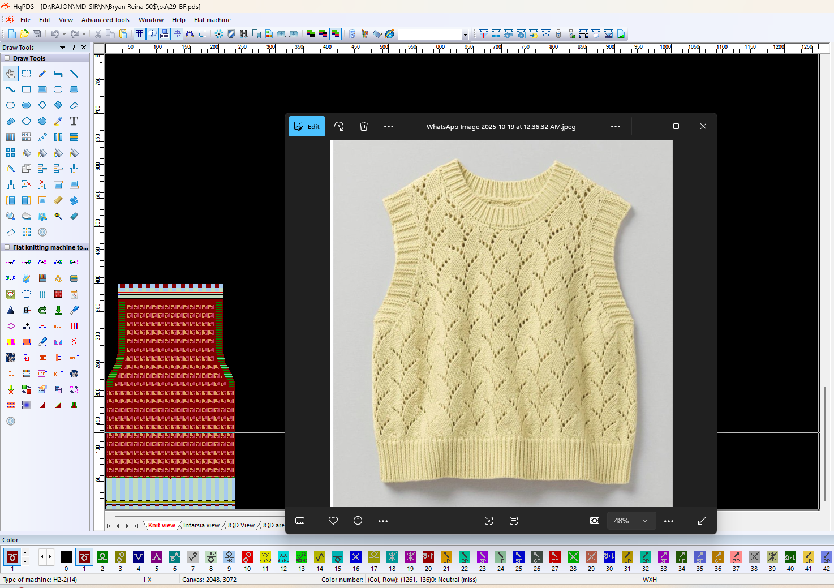Switch to the Intarsia view tab

[x=201, y=525]
